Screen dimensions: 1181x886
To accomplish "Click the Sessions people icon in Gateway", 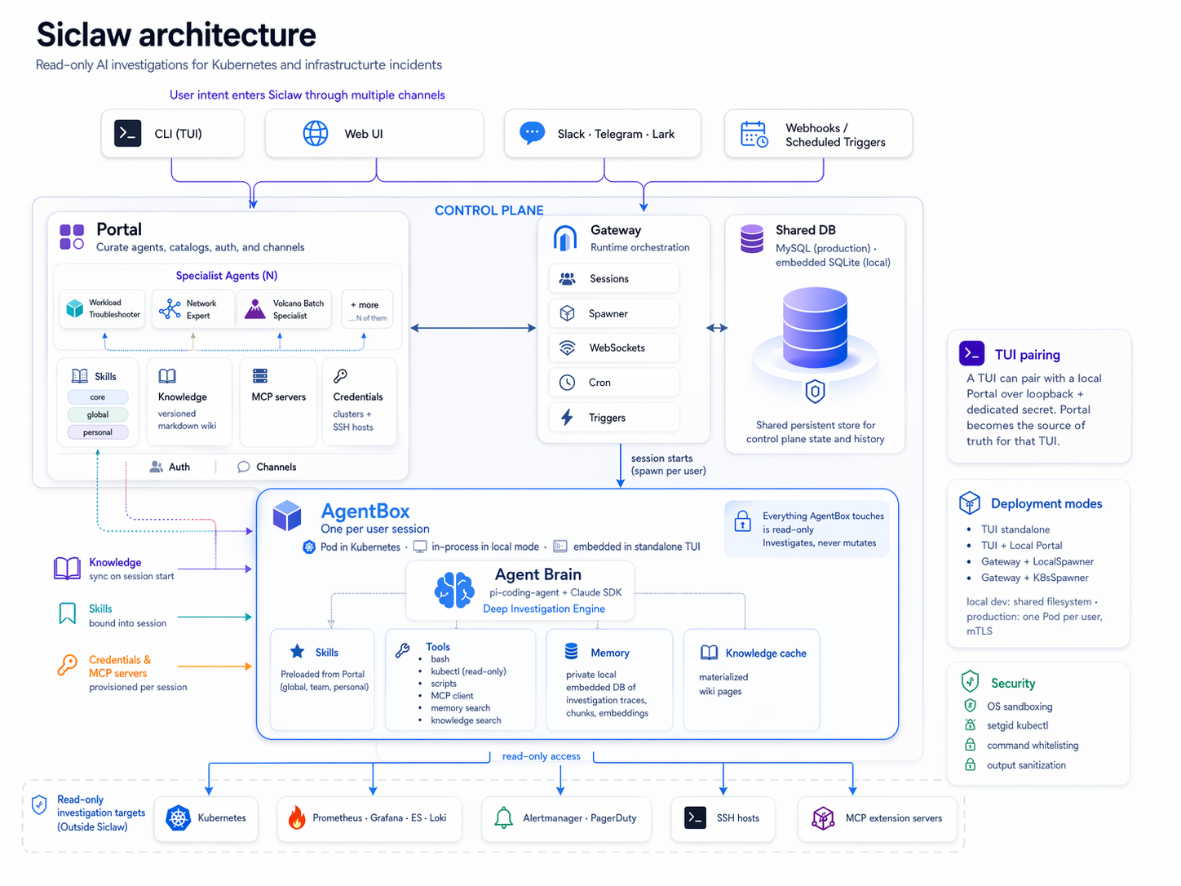I will pyautogui.click(x=567, y=279).
